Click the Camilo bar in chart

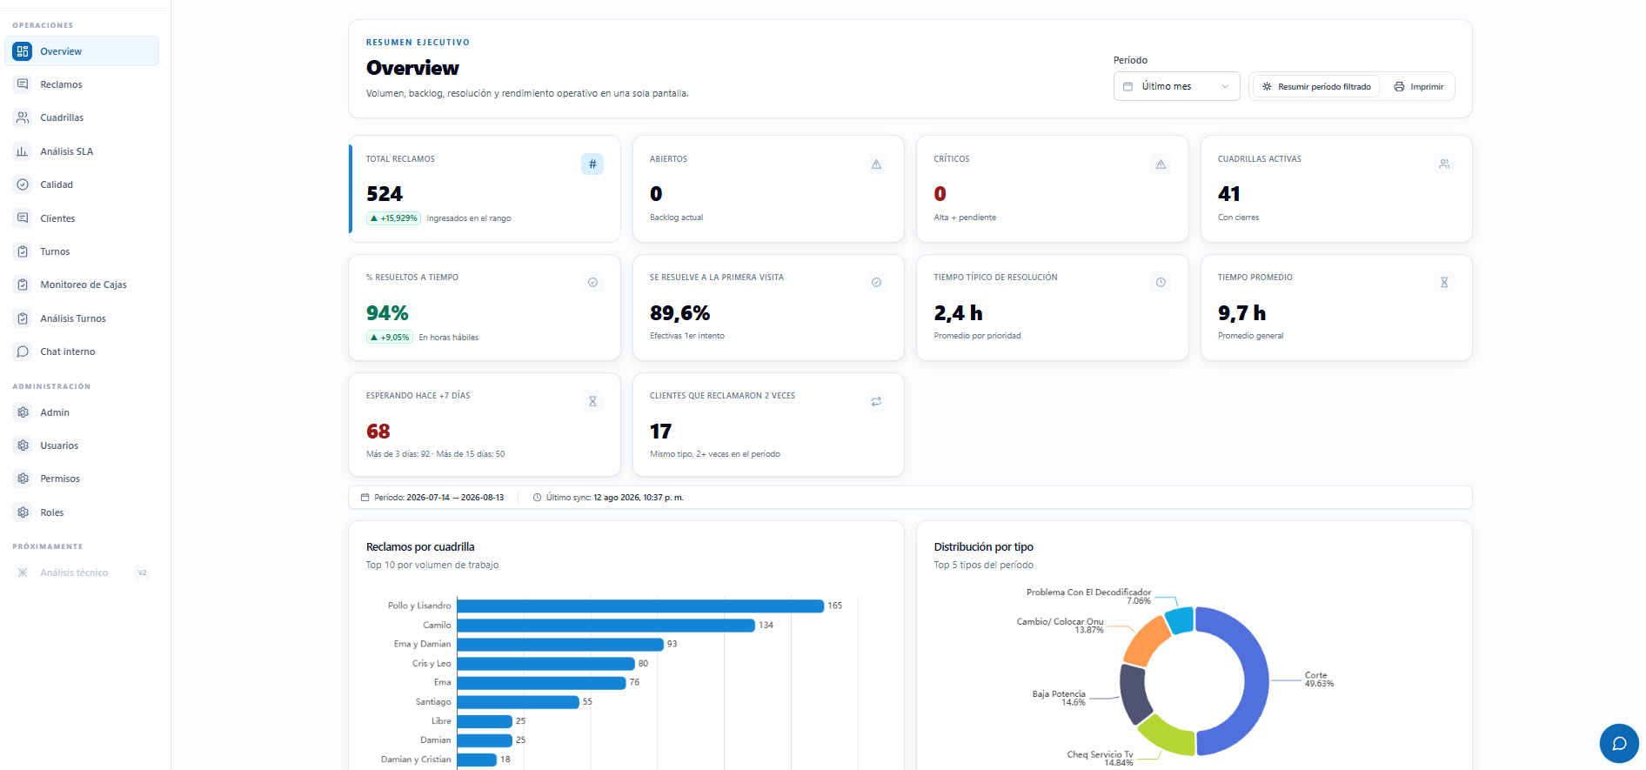606,625
